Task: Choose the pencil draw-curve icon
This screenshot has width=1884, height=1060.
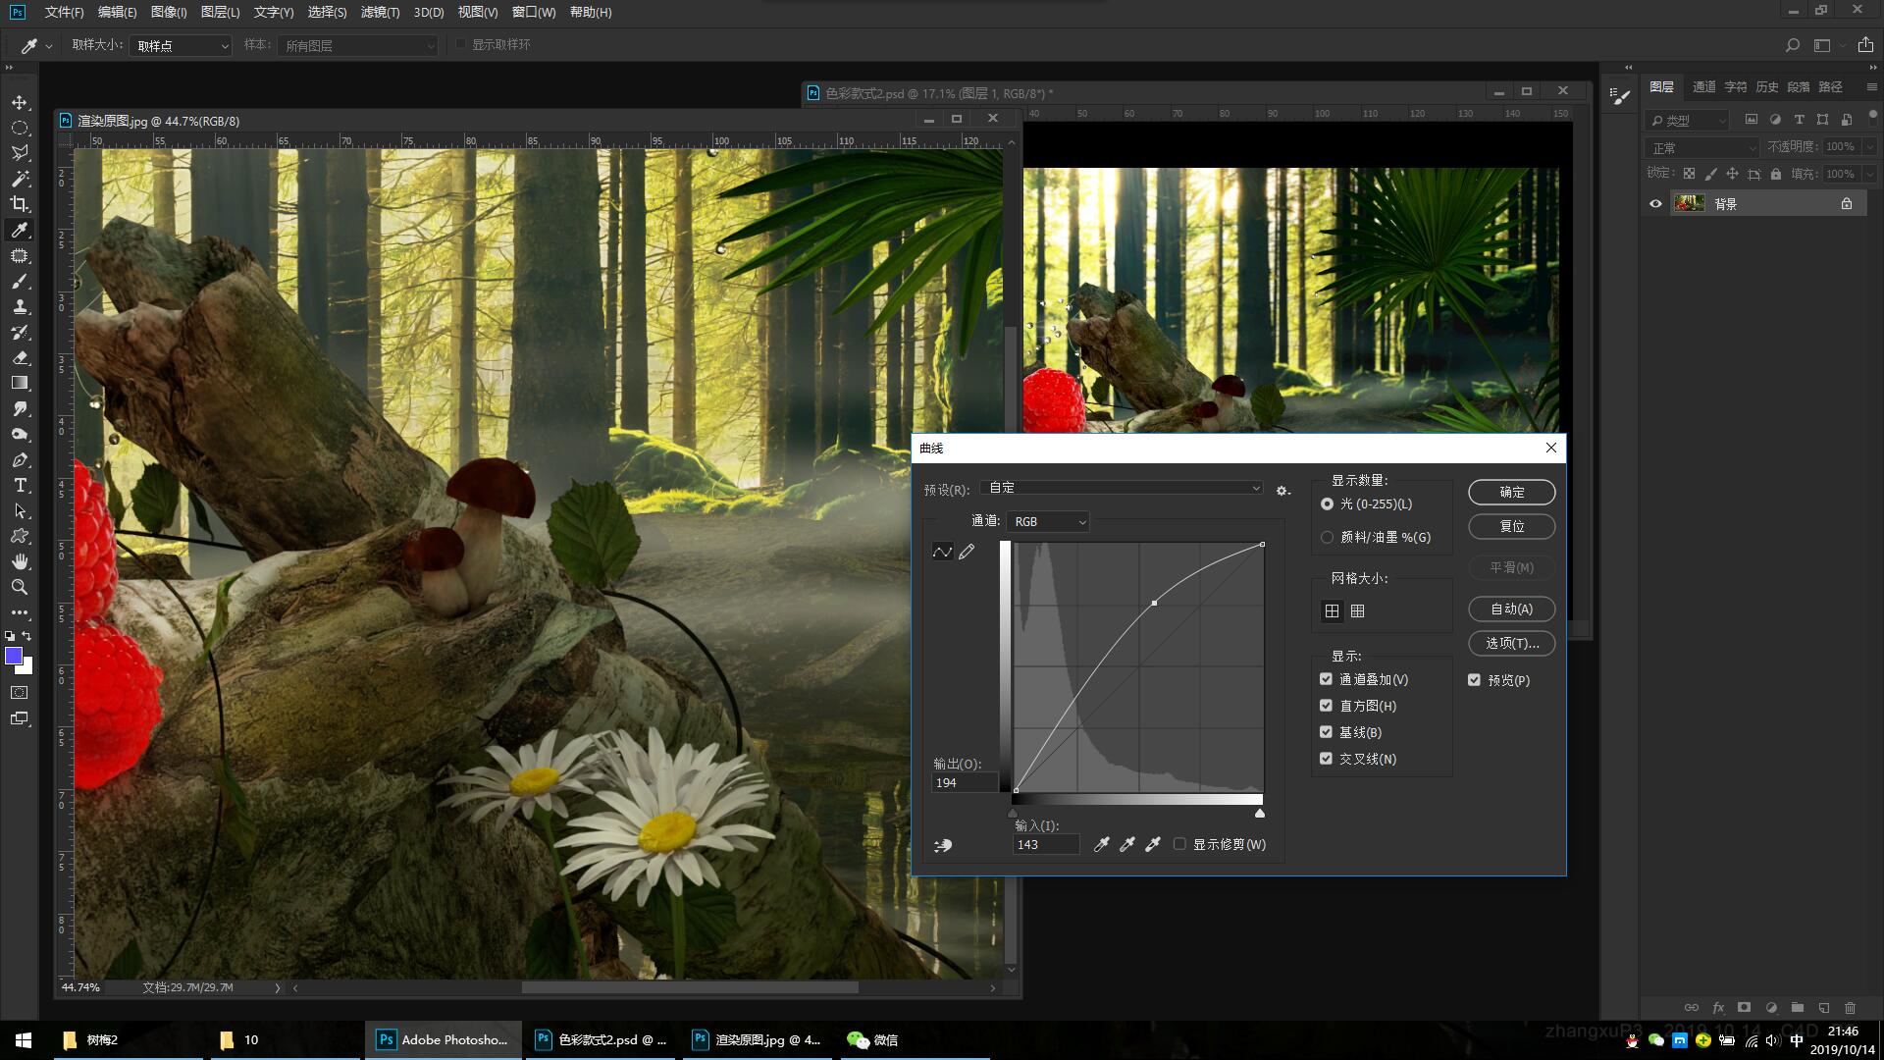Action: (968, 552)
